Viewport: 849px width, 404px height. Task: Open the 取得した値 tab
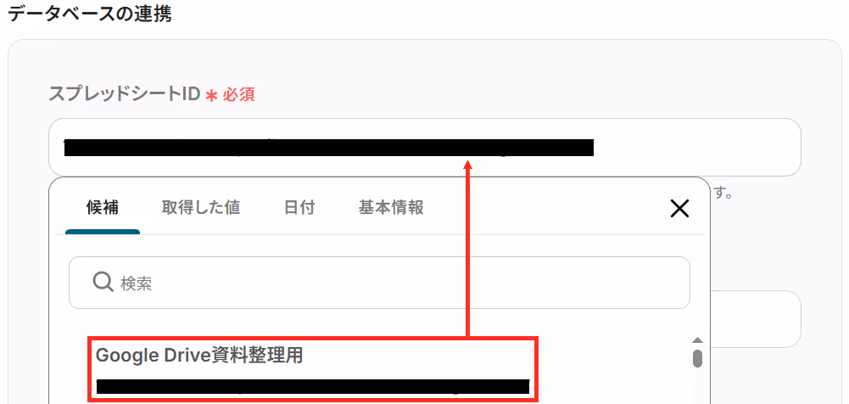(201, 207)
